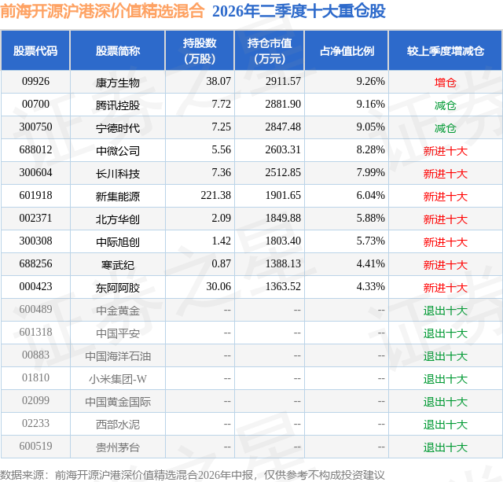Click the 占净值比例 column header
This screenshot has height=482, width=503.
click(x=347, y=50)
